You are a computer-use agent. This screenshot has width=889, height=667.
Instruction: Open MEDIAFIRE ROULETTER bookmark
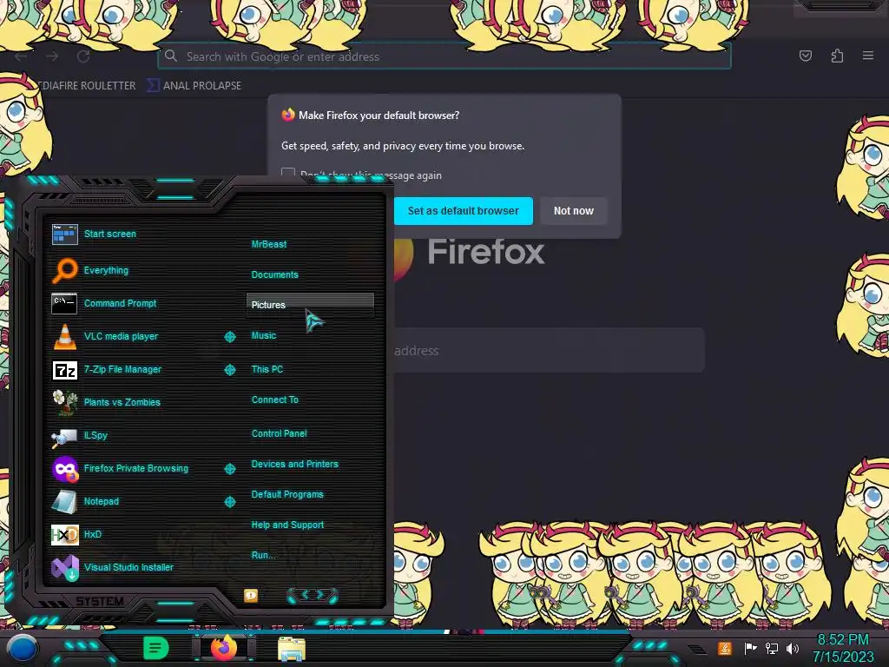87,86
